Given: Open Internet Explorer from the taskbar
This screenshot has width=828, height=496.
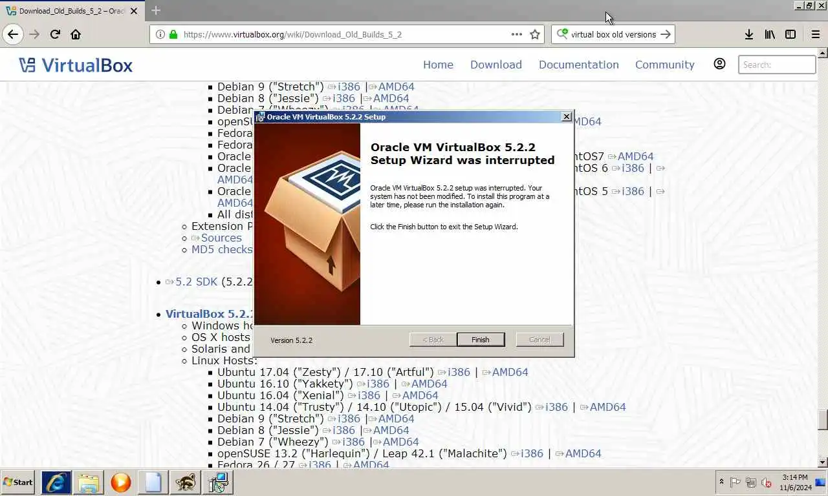Looking at the screenshot, I should click(x=56, y=482).
